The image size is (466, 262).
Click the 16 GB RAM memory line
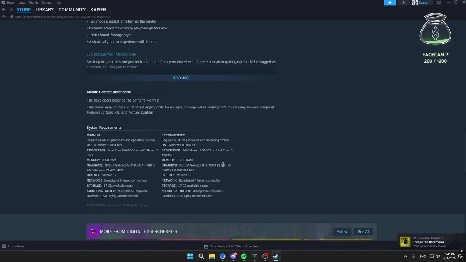tap(177, 160)
